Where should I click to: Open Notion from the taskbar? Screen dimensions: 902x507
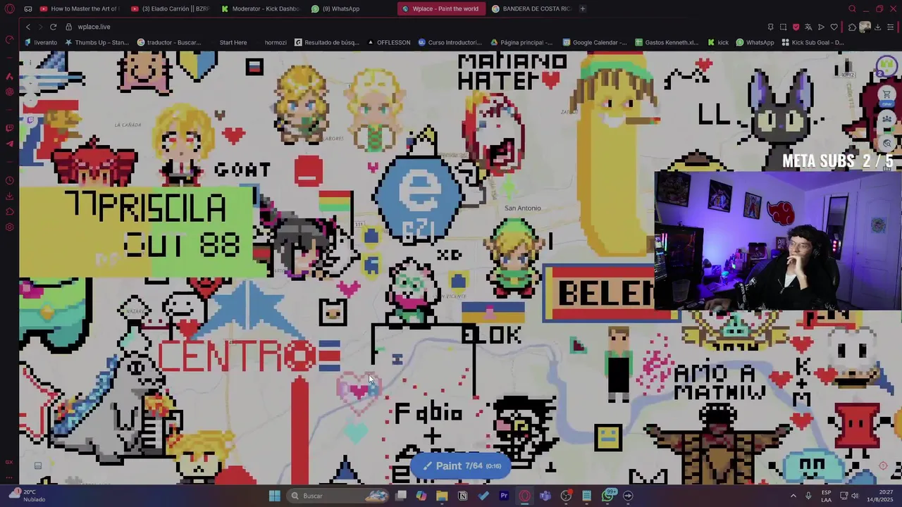click(463, 496)
